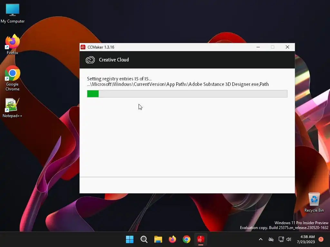Click the 'Creative Cloud' header title
Viewport: 330px width, 247px height.
tap(114, 60)
